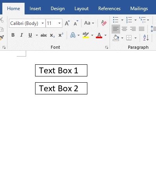156x195 pixels.
Task: Toggle the Align Left paragraph button
Action: [116, 29]
